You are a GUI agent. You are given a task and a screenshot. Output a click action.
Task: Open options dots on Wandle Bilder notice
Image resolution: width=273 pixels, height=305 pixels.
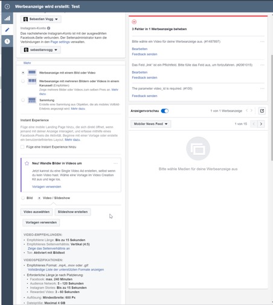tap(115, 163)
